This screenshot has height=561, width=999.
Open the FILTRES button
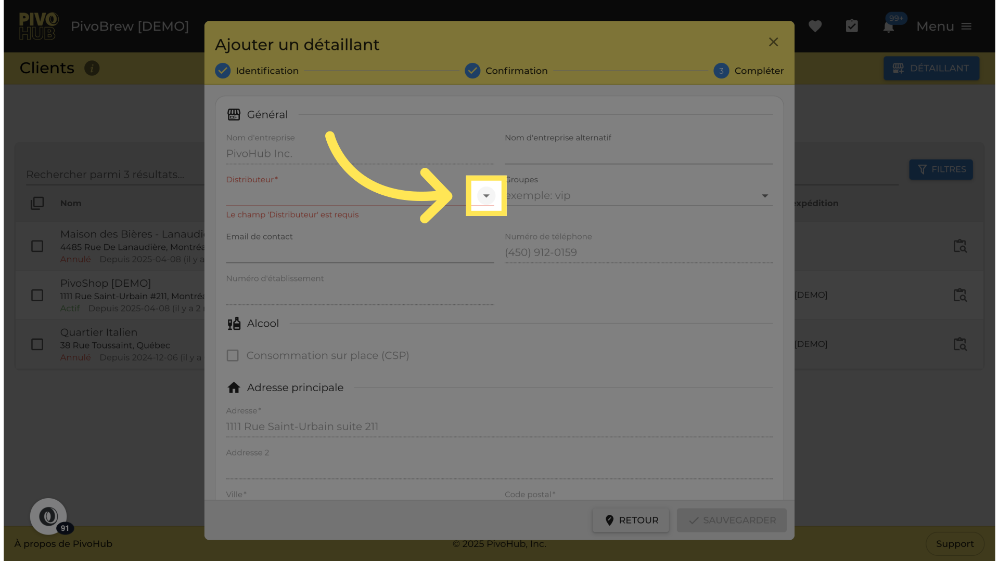941,169
